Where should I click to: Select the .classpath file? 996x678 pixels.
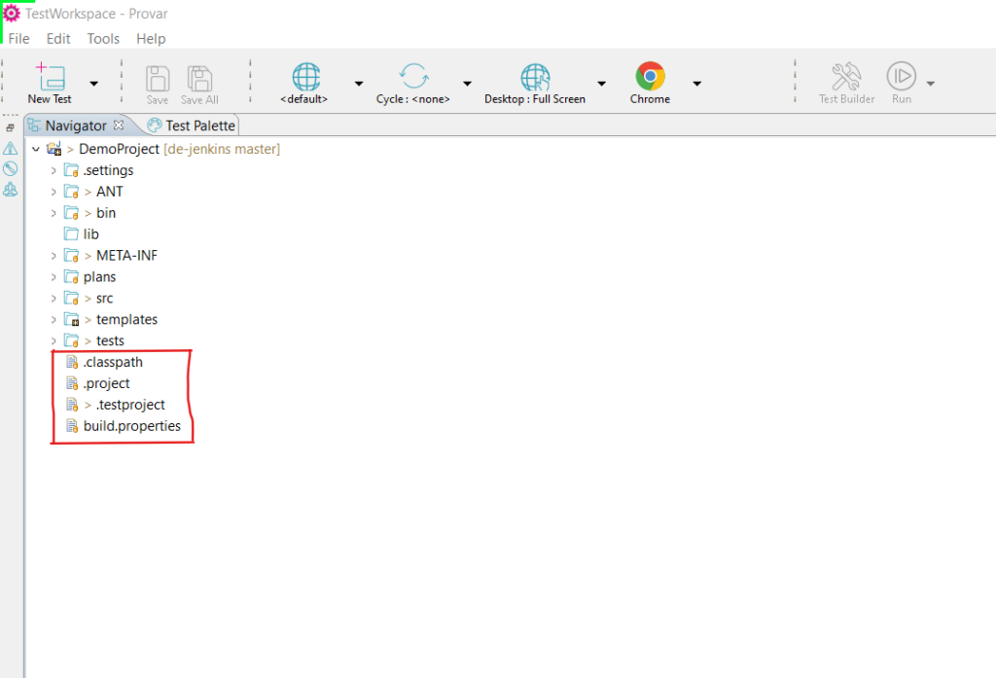point(113,362)
